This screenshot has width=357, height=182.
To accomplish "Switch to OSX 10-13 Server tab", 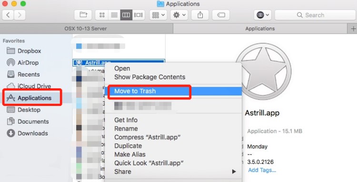I will (86, 29).
